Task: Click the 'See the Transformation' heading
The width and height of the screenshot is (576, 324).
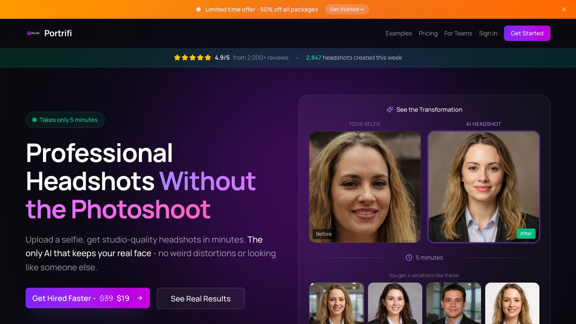Action: (x=429, y=110)
